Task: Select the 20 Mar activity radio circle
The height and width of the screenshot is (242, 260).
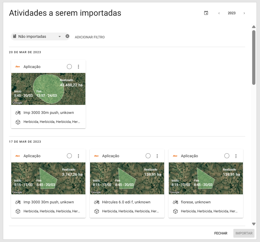Action: pyautogui.click(x=69, y=67)
